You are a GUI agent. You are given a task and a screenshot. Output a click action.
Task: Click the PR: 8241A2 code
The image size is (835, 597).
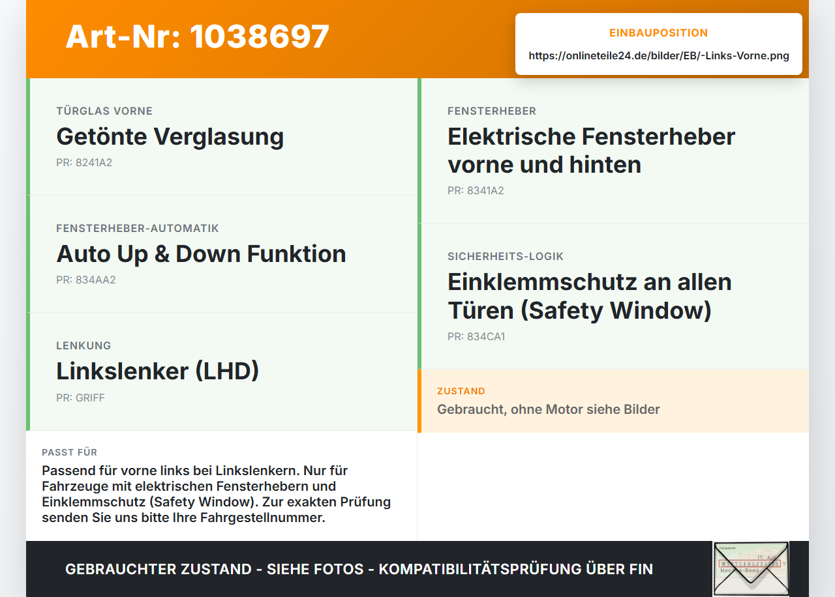coord(84,163)
